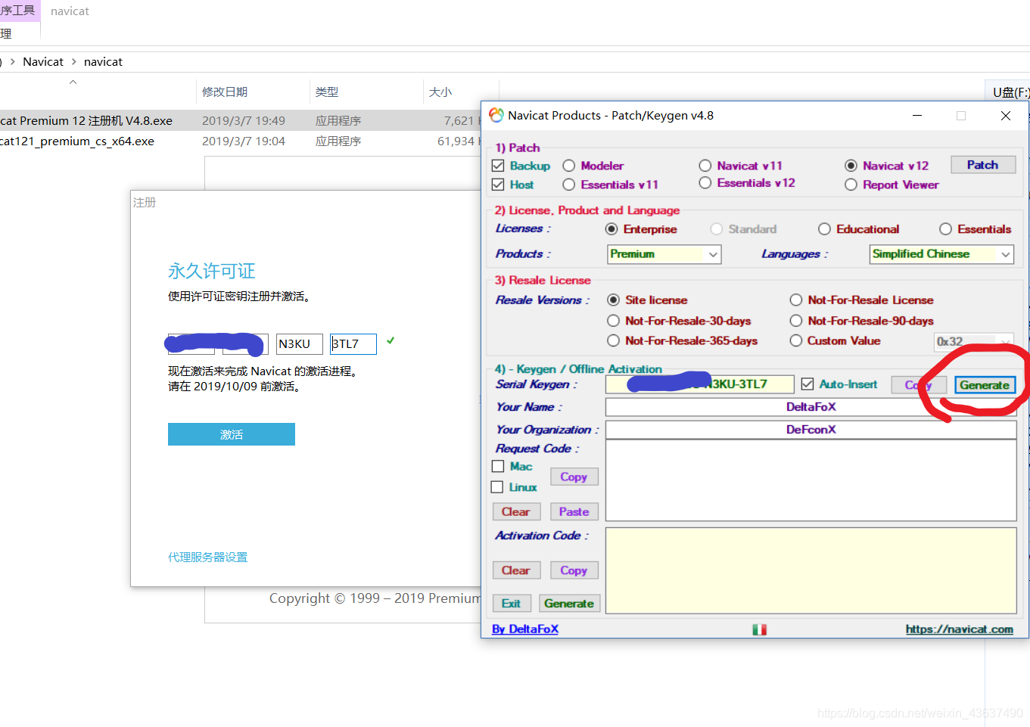1030x727 pixels.
Task: Select the Modeler radio button
Action: click(569, 166)
